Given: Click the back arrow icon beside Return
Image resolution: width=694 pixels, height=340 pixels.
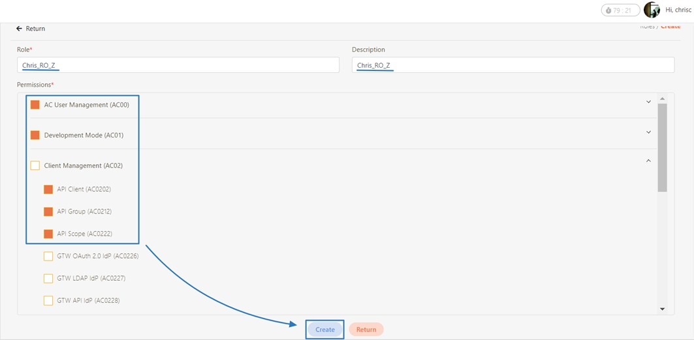Looking at the screenshot, I should pyautogui.click(x=20, y=29).
